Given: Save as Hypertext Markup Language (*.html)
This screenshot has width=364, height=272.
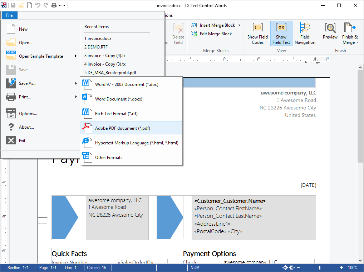Looking at the screenshot, I should 131,143.
